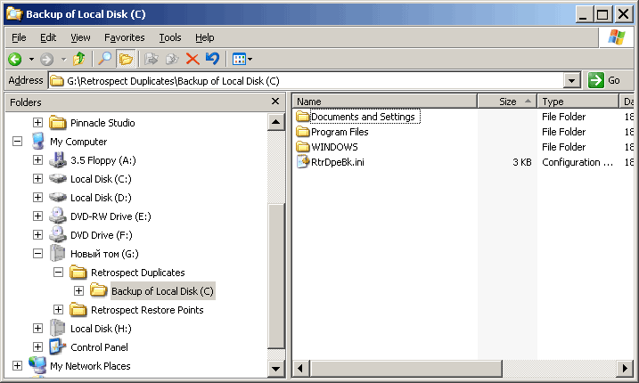The image size is (639, 383).
Task: Click the address bar path field
Action: tap(306, 81)
